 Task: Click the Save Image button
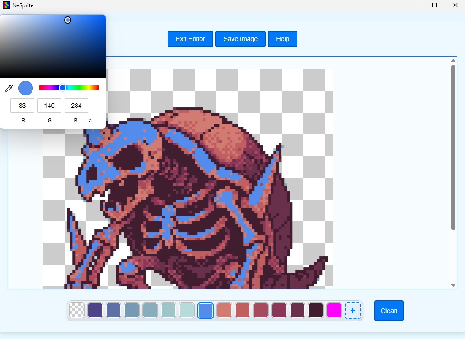tap(240, 39)
